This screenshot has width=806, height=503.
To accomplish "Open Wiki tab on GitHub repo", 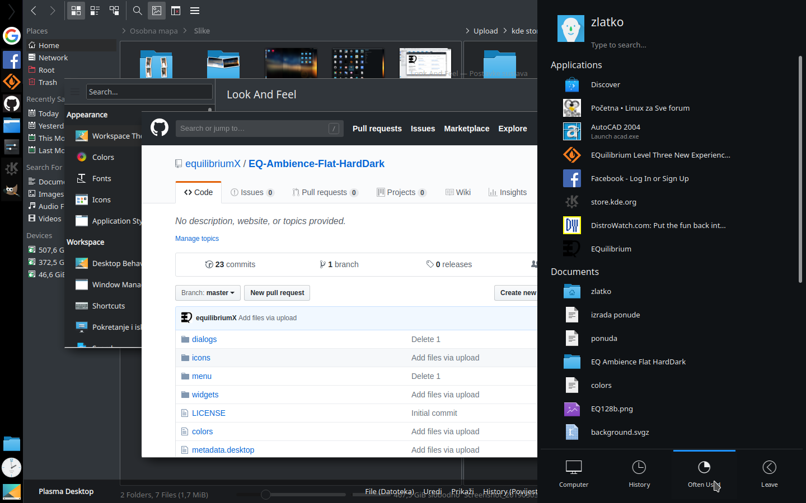I will (x=458, y=192).
